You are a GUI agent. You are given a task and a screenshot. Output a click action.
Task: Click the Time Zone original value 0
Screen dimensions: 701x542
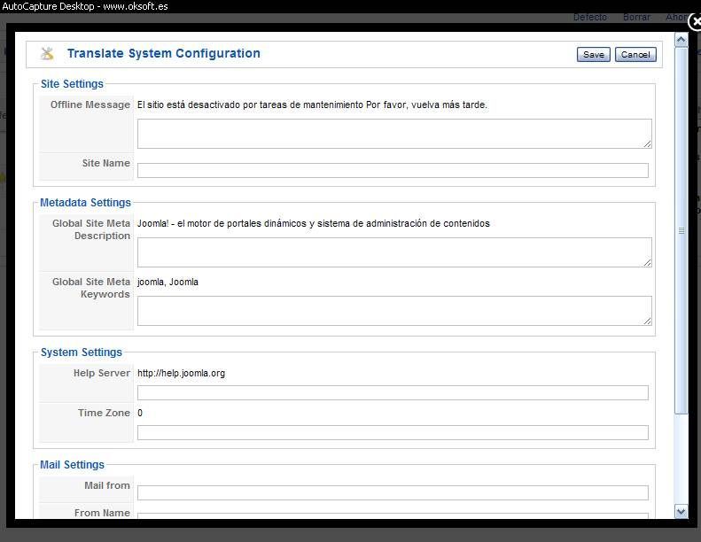(140, 413)
